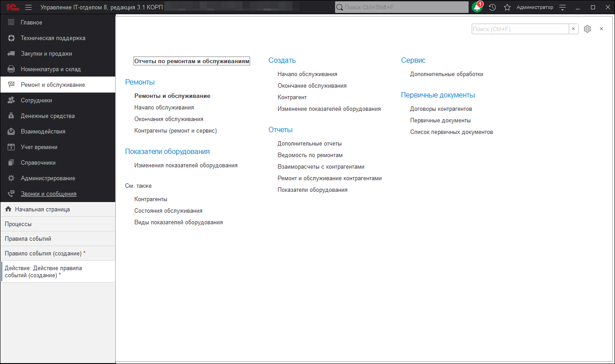Viewport: 615px width, 364px height.
Task: Open the Звонки и сообщения section
Action: click(x=49, y=194)
